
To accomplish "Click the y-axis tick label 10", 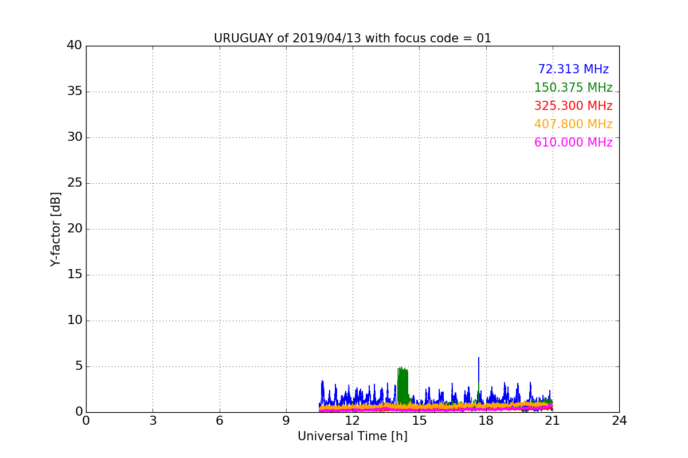I will [x=75, y=321].
